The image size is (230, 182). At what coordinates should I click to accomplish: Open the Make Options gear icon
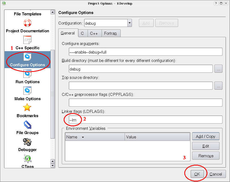pos(27,90)
